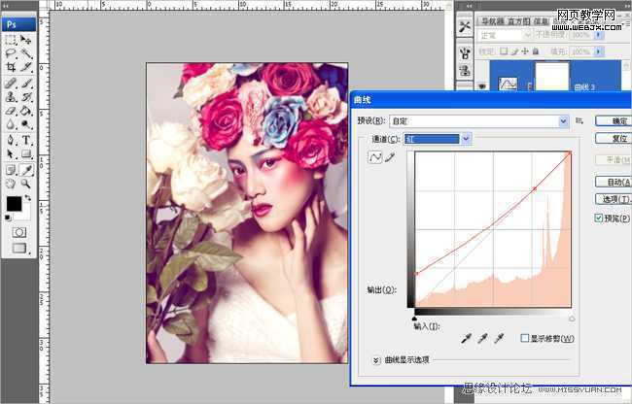Select the pencil draw-curve tool
This screenshot has width=632, height=404.
(x=389, y=157)
